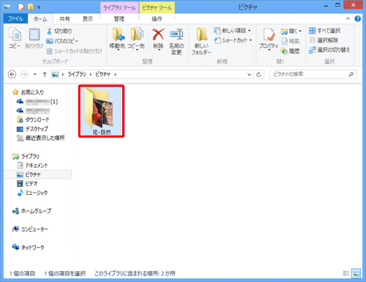Click Select all (すべて選択)
Screen dimensions: 366x282
pyautogui.click(x=324, y=31)
